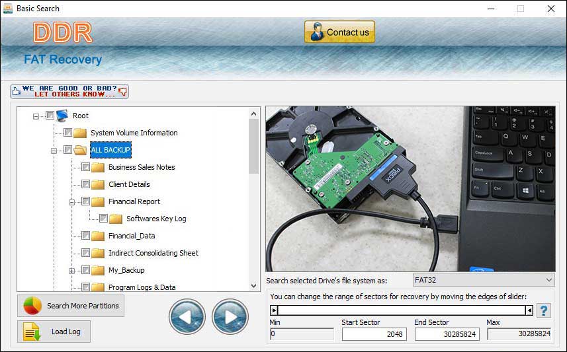Select the Business Sales Notes label
The image size is (567, 352).
coord(142,167)
